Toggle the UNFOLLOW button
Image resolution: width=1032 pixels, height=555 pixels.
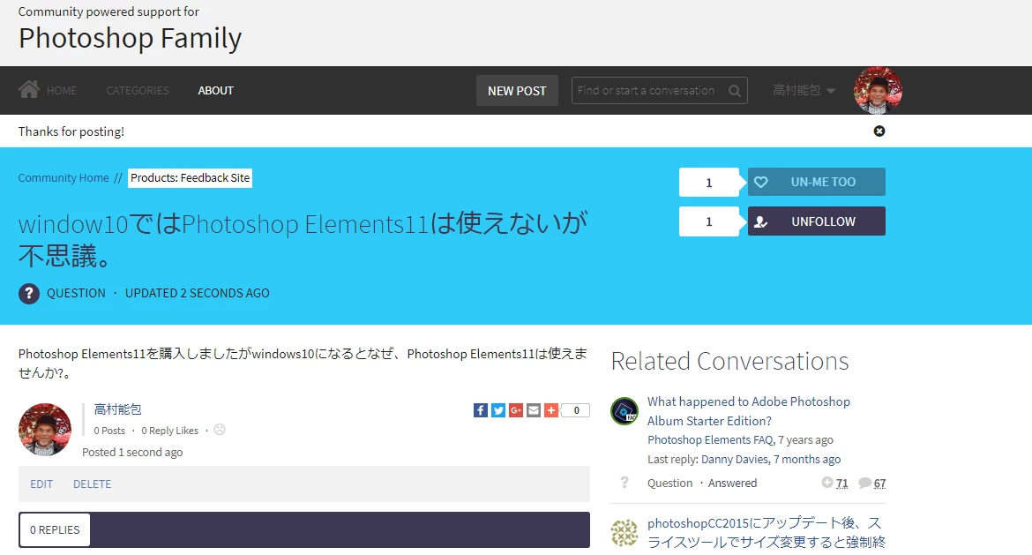816,221
